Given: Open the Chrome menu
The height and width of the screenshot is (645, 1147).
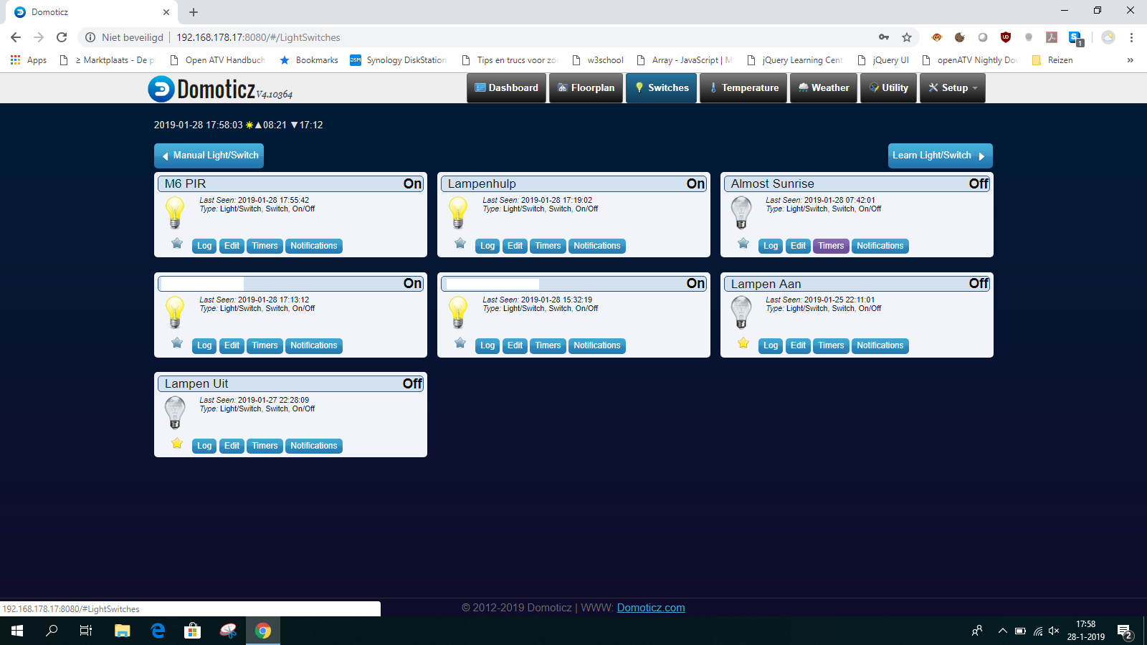Looking at the screenshot, I should pyautogui.click(x=1131, y=37).
